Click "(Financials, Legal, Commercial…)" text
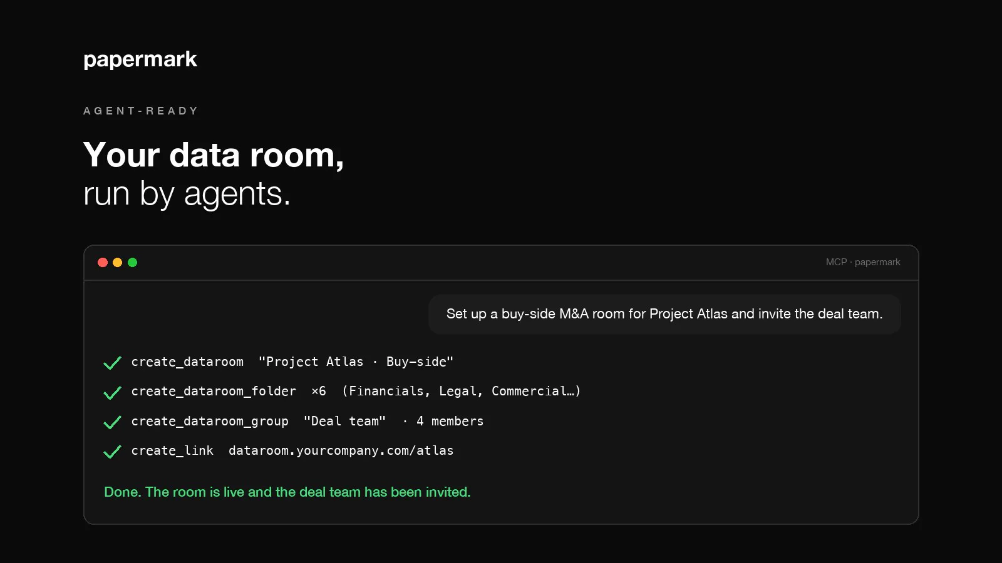Screen dimensions: 1002x563 pos(462,391)
